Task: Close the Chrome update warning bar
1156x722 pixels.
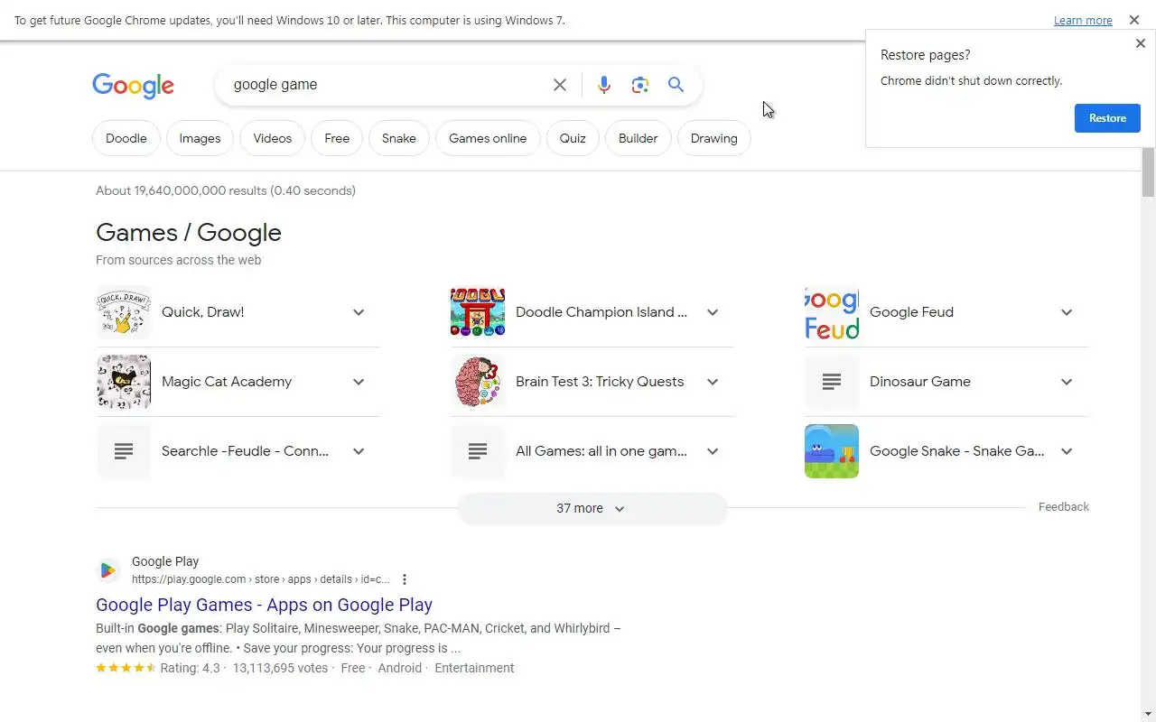Action: click(x=1134, y=20)
